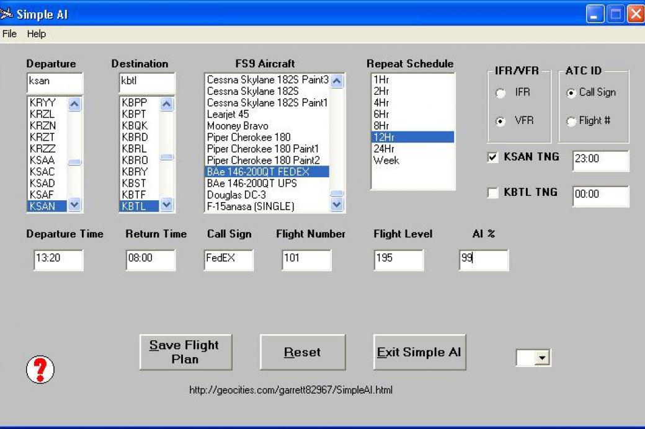Select BAe 146-200QT FEDEX aircraft
The height and width of the screenshot is (429, 645).
(x=267, y=172)
